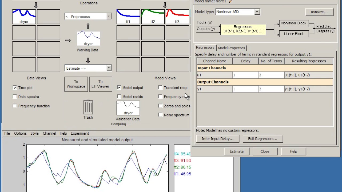Open the Help menu in plot window
The width and height of the screenshot is (342, 192).
[63, 133]
